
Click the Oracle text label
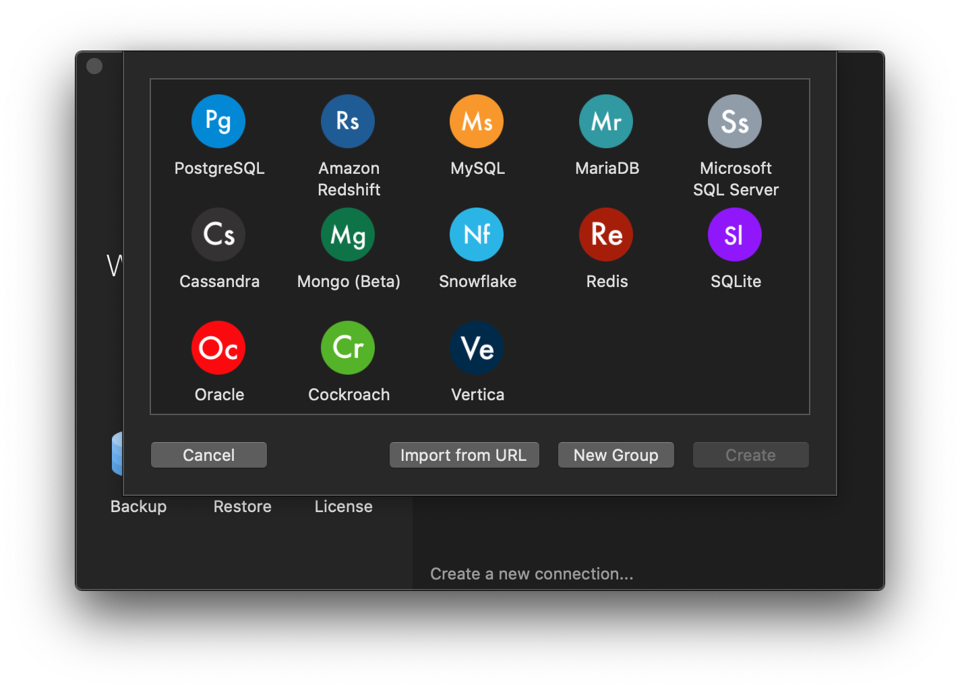point(220,395)
